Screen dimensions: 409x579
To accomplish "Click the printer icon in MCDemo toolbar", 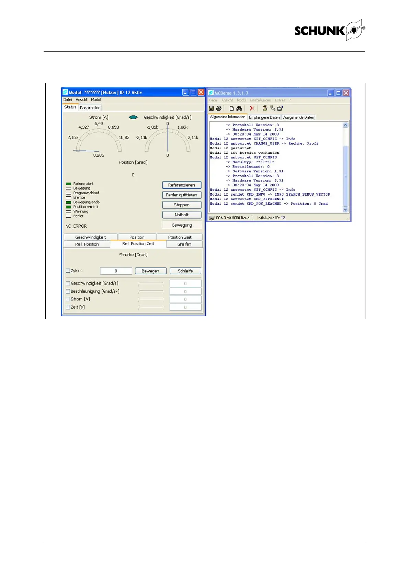I will pyautogui.click(x=219, y=108).
